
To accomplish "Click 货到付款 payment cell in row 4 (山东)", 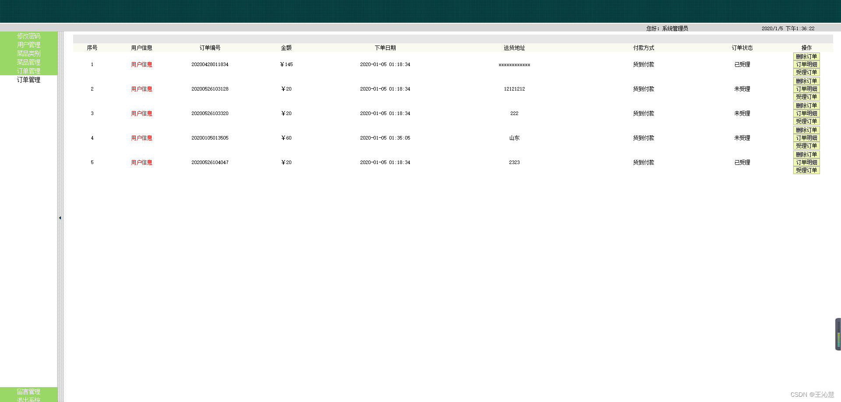I will [x=643, y=138].
